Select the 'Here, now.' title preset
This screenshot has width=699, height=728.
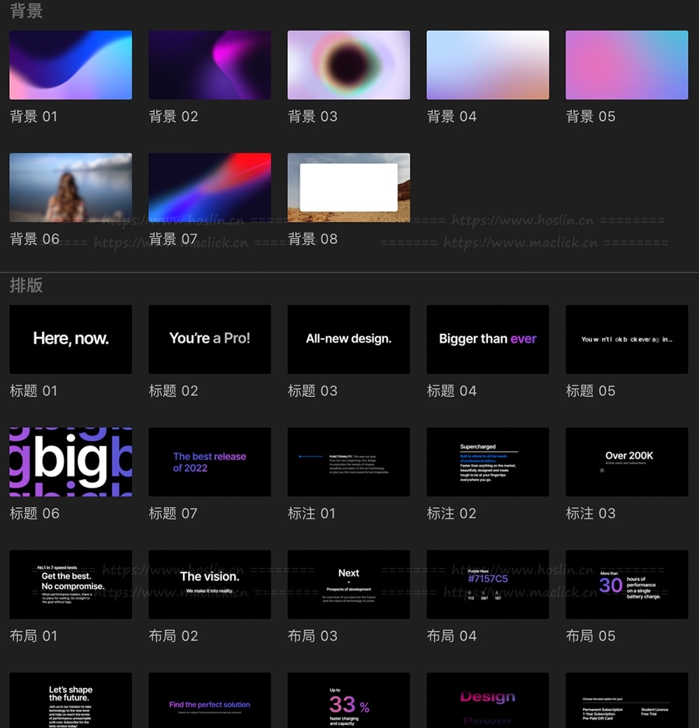[x=71, y=339]
